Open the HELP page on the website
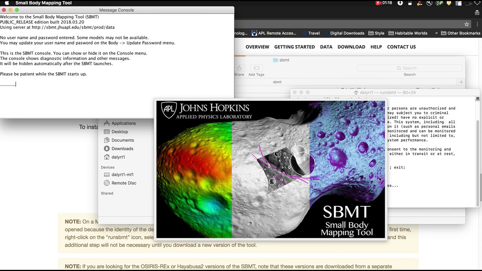The width and height of the screenshot is (482, 271). (376, 47)
